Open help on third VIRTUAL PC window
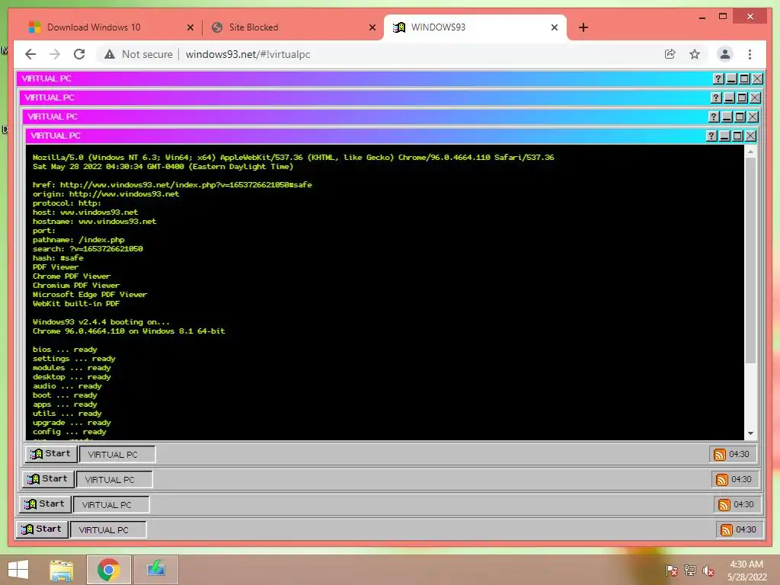The image size is (780, 585). pyautogui.click(x=714, y=117)
